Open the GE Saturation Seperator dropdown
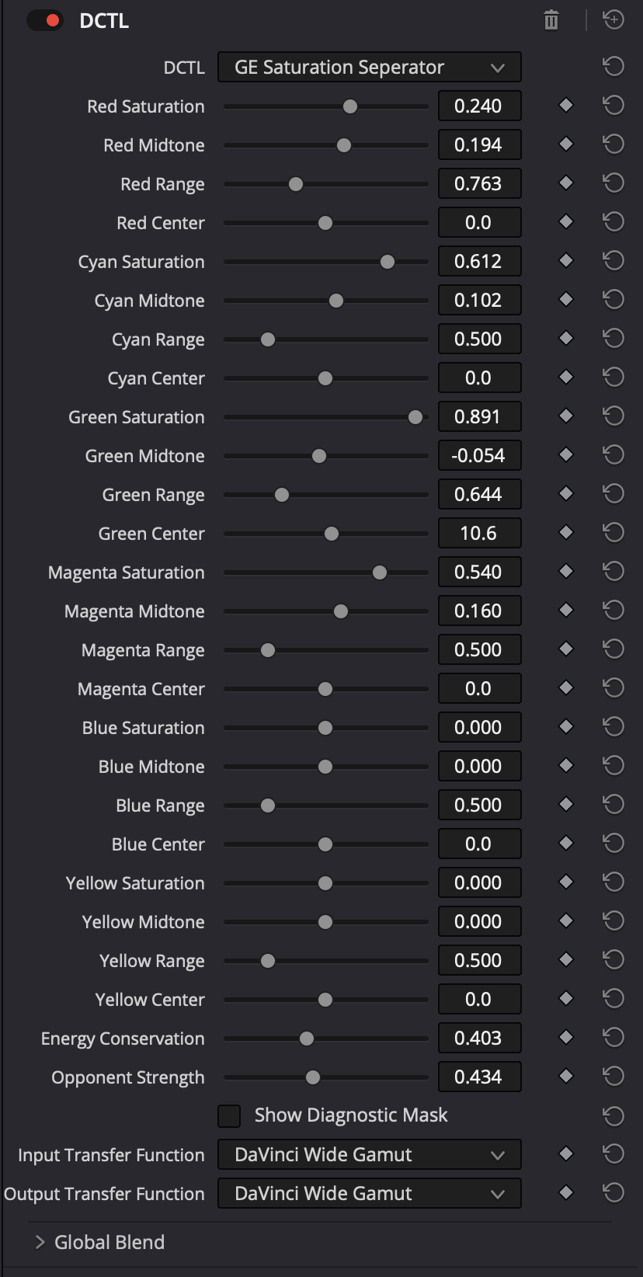 click(369, 68)
